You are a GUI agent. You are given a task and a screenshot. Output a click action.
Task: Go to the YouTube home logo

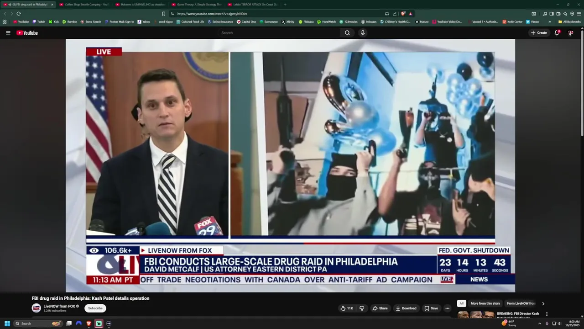[27, 33]
